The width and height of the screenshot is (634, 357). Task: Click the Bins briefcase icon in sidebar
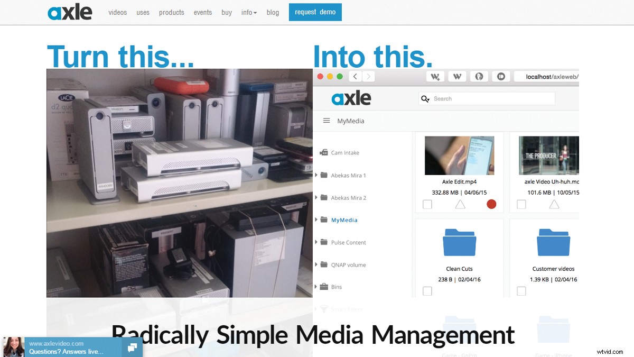[x=324, y=287]
